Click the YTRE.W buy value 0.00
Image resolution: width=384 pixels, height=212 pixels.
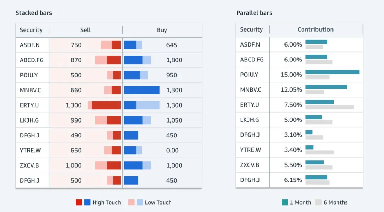pyautogui.click(x=172, y=150)
